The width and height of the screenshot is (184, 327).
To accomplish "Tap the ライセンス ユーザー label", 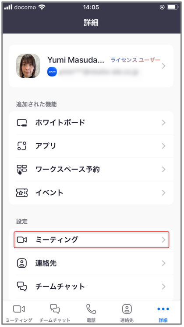I will (135, 60).
